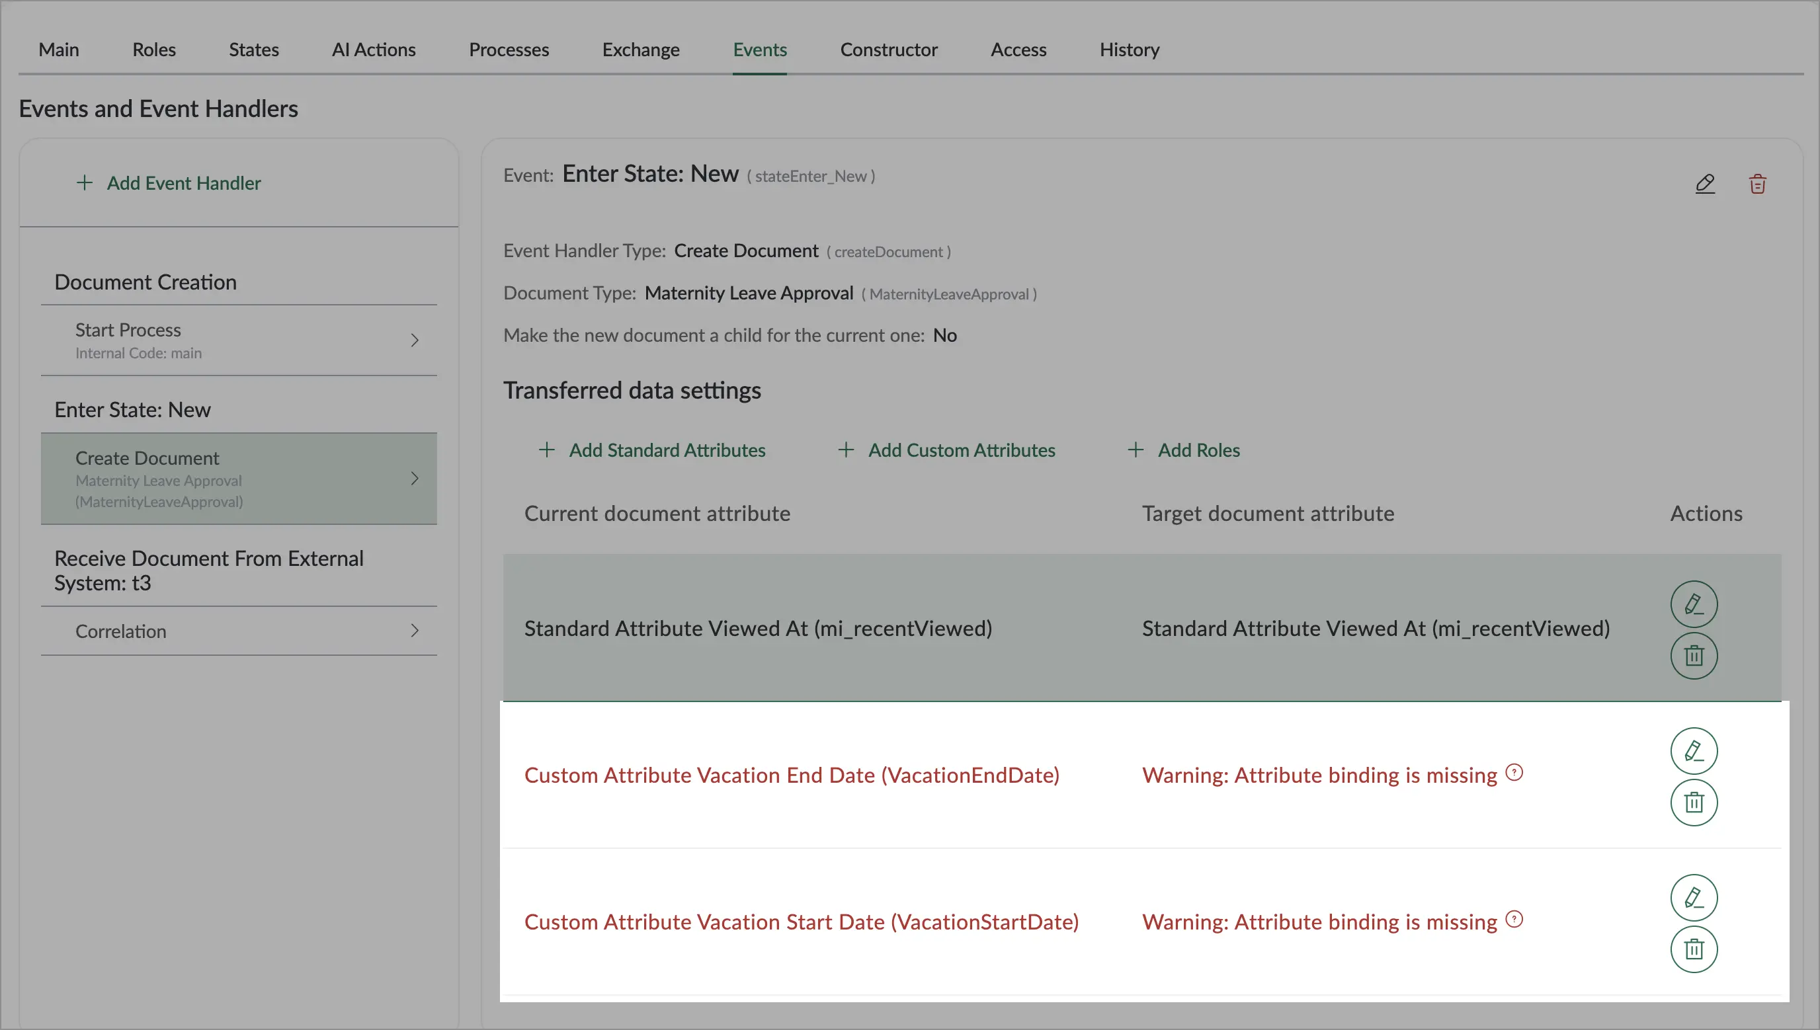The image size is (1820, 1030).
Task: Click the createDocument handler type code
Action: point(889,252)
